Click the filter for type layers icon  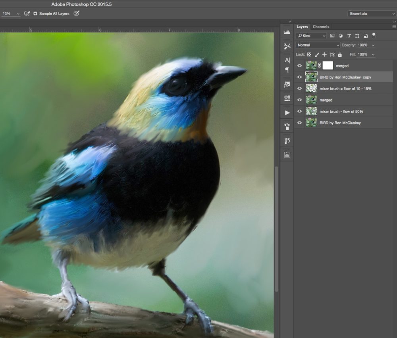pyautogui.click(x=349, y=36)
